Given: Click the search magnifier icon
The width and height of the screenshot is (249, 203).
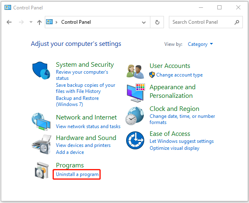Looking at the screenshot, I should click(x=237, y=22).
